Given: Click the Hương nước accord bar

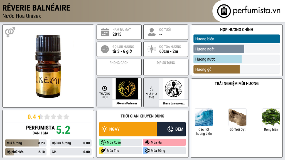Looking at the screenshot, I should 237,59.
